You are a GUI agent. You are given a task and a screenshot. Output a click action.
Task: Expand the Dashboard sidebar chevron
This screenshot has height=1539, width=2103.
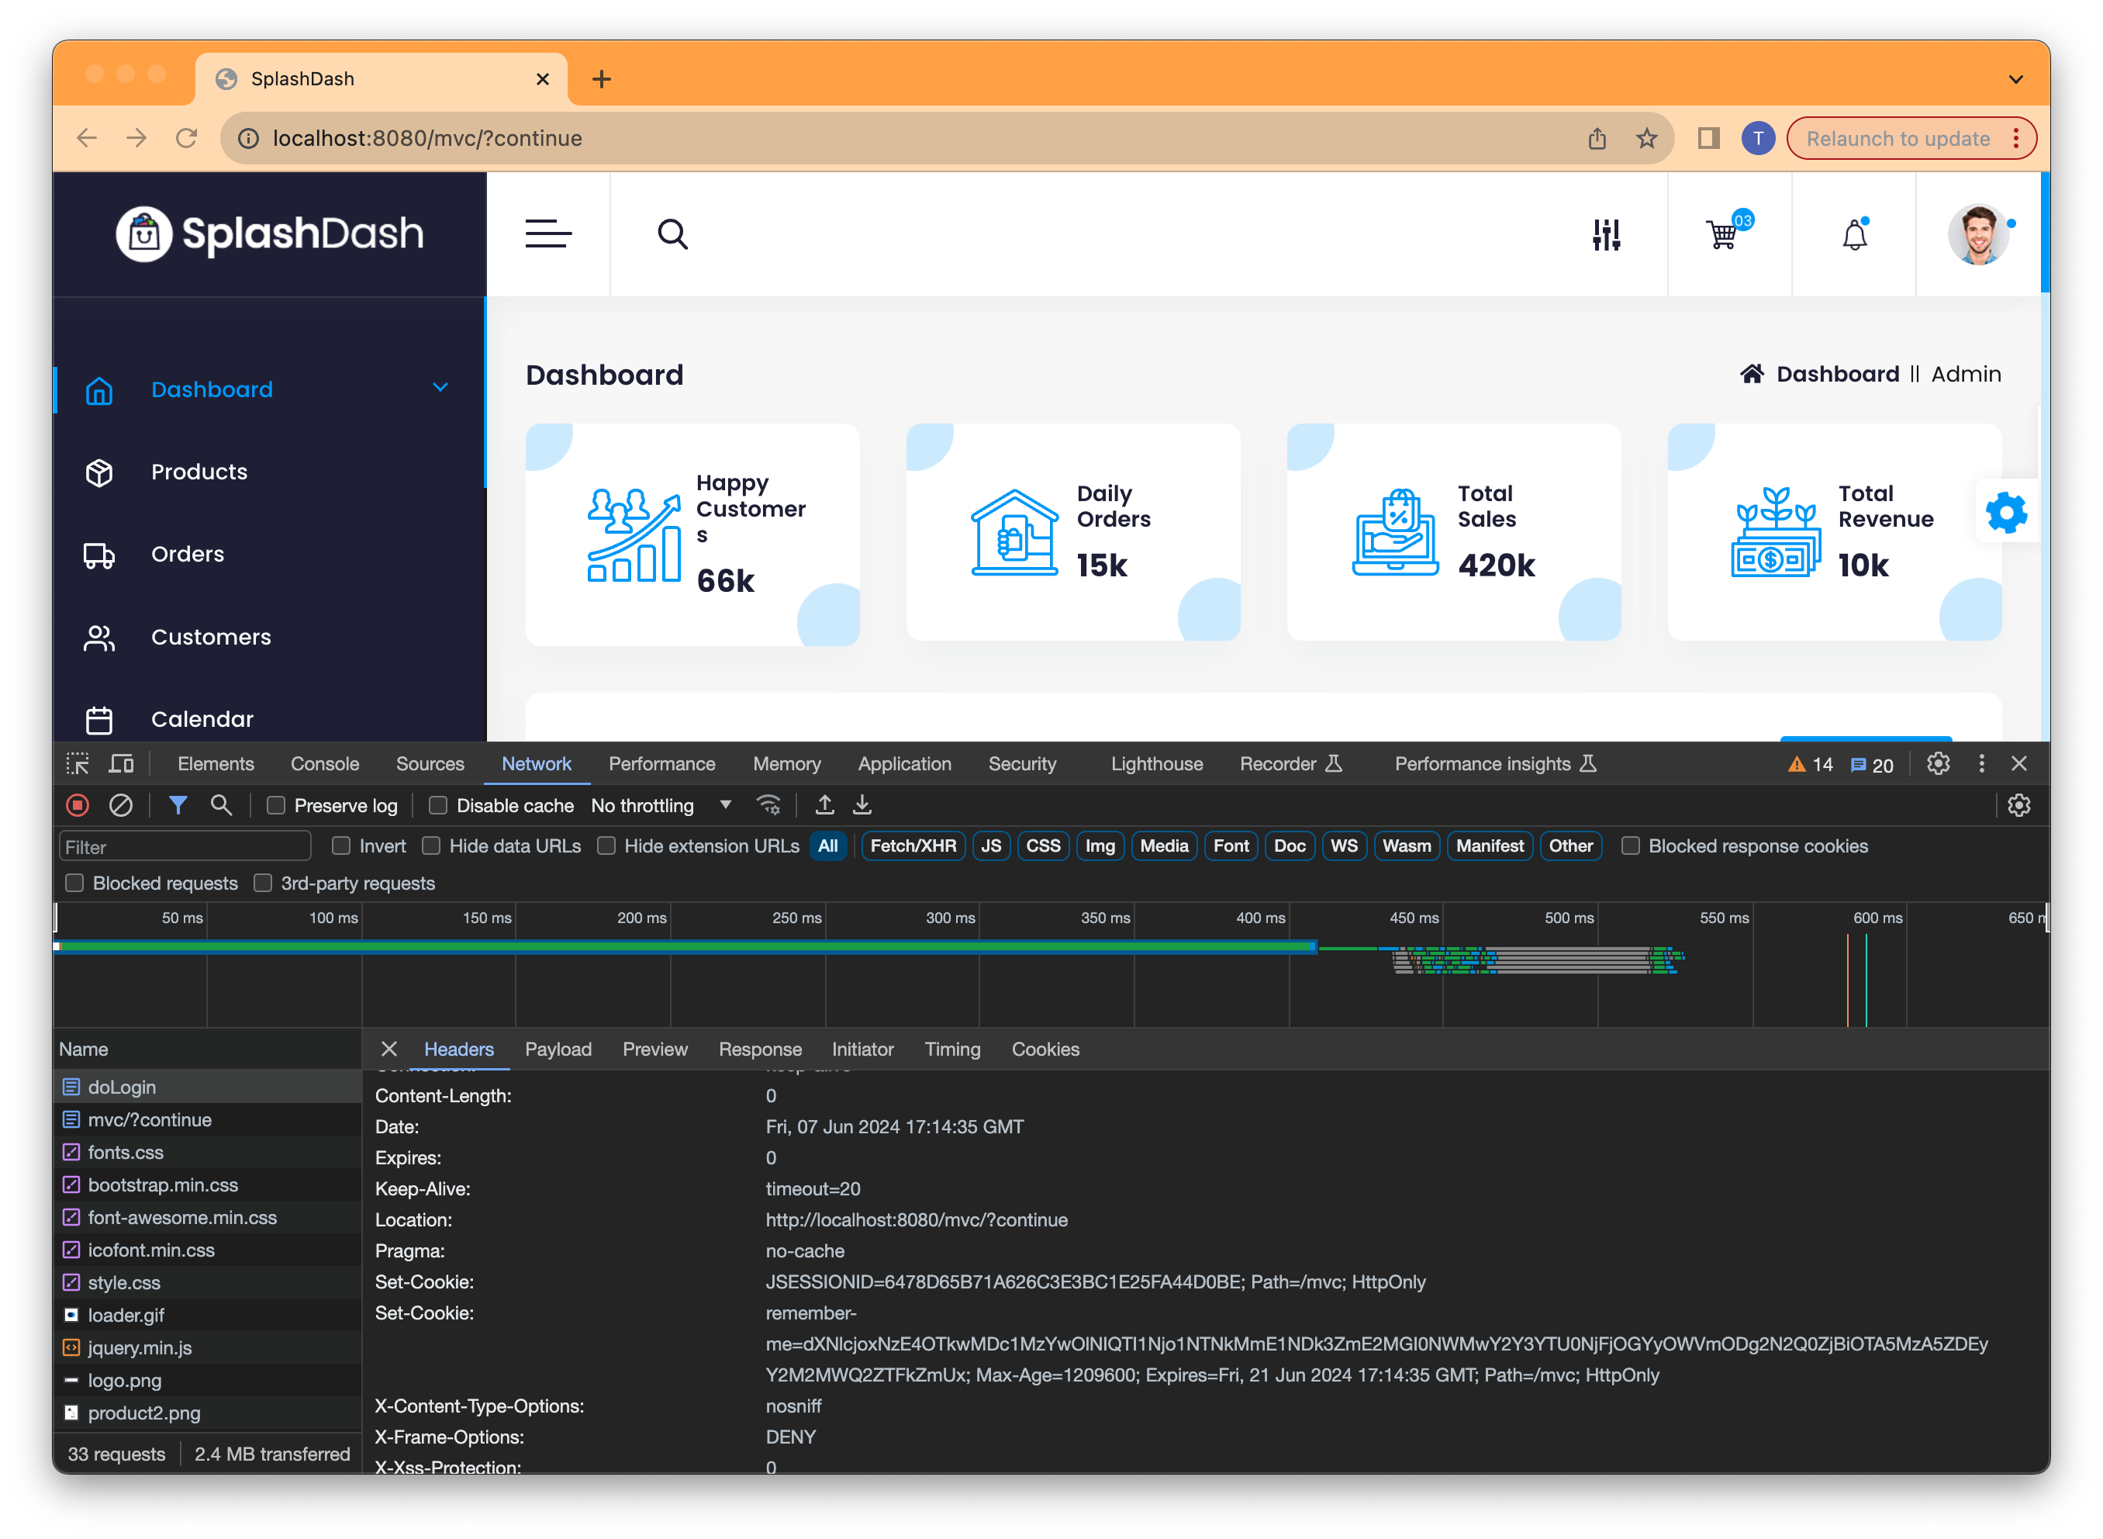440,388
